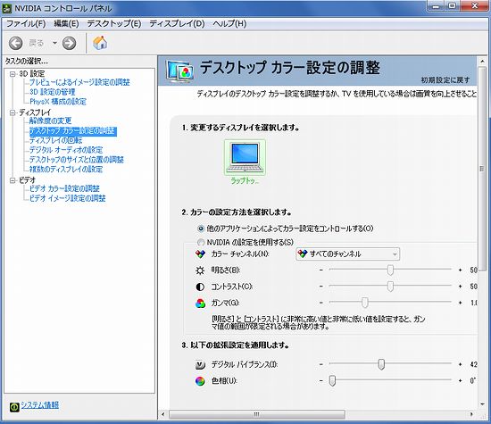
Task: Collapse the ビデオ tree node
Action: click(x=12, y=180)
